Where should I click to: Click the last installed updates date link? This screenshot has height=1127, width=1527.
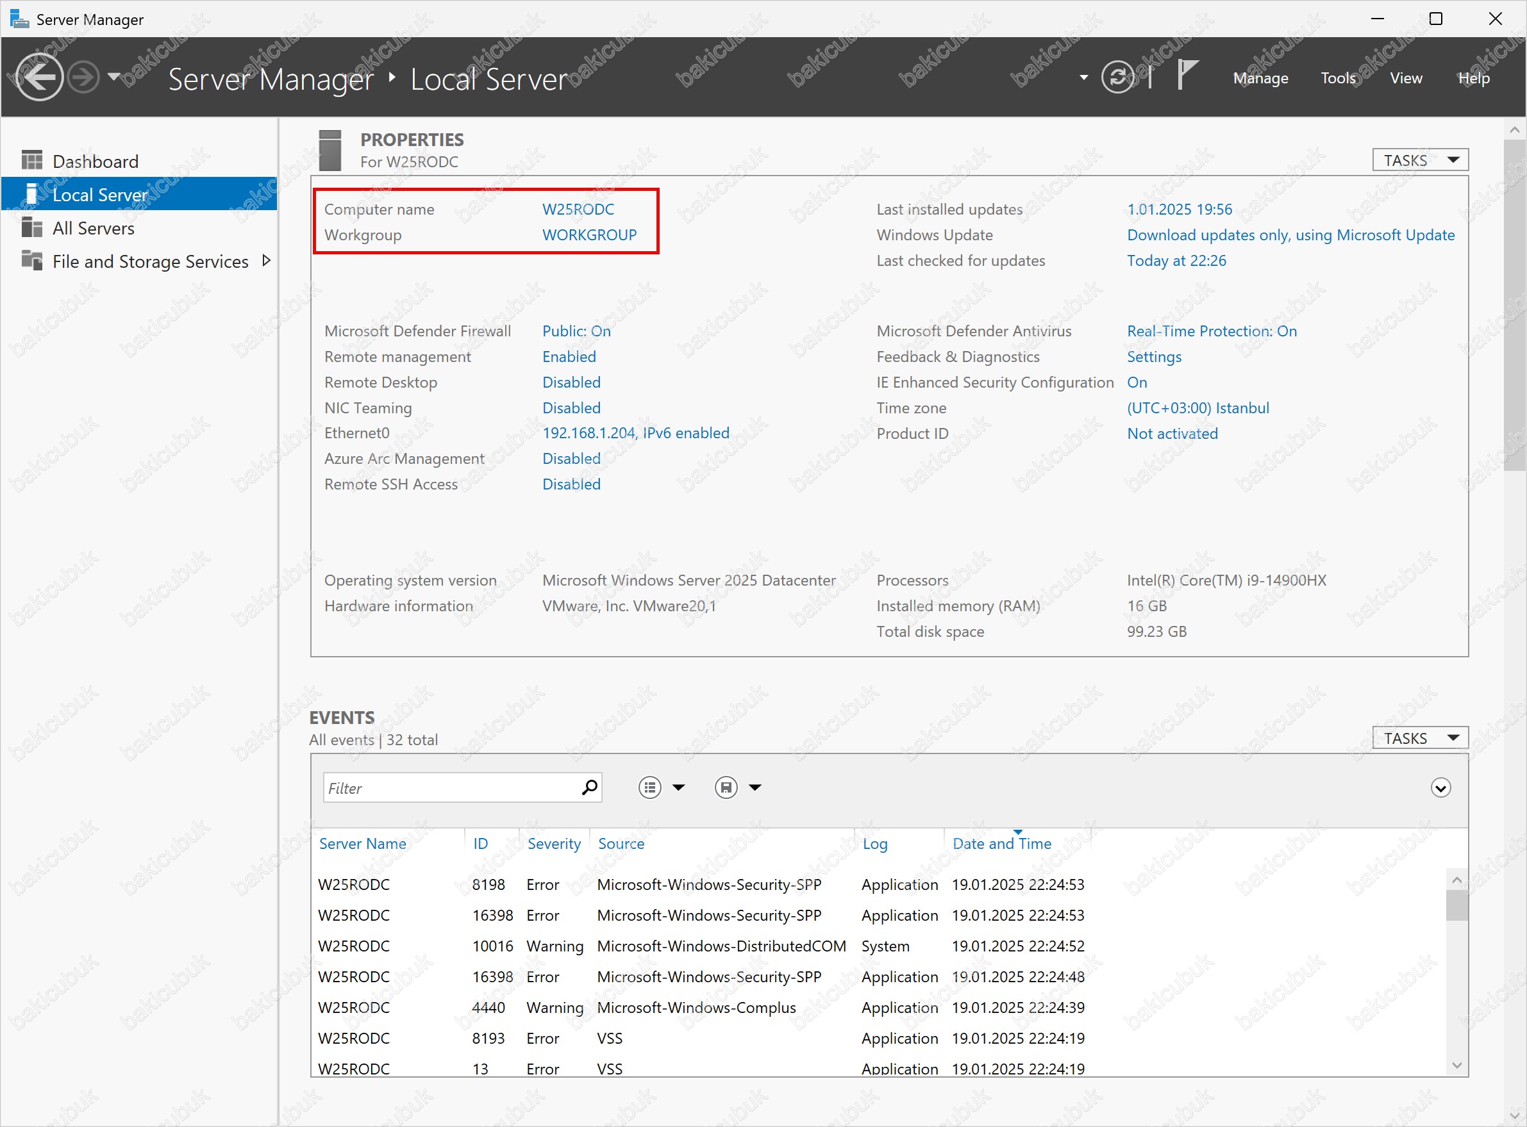(x=1180, y=210)
